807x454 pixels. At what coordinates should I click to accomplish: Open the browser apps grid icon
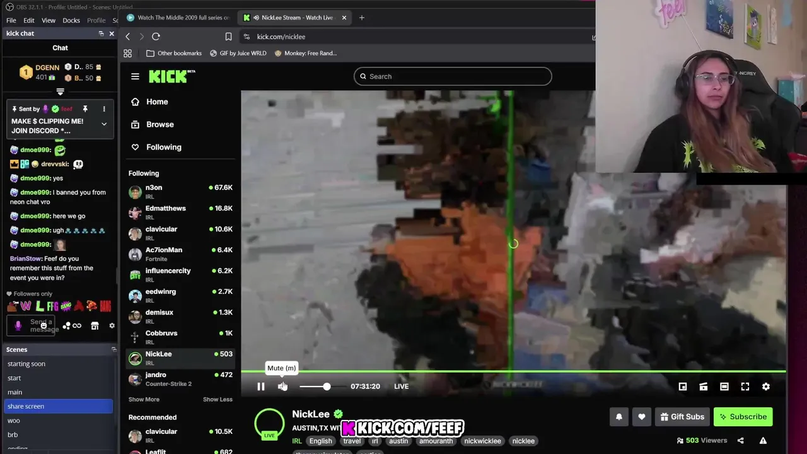(x=127, y=54)
